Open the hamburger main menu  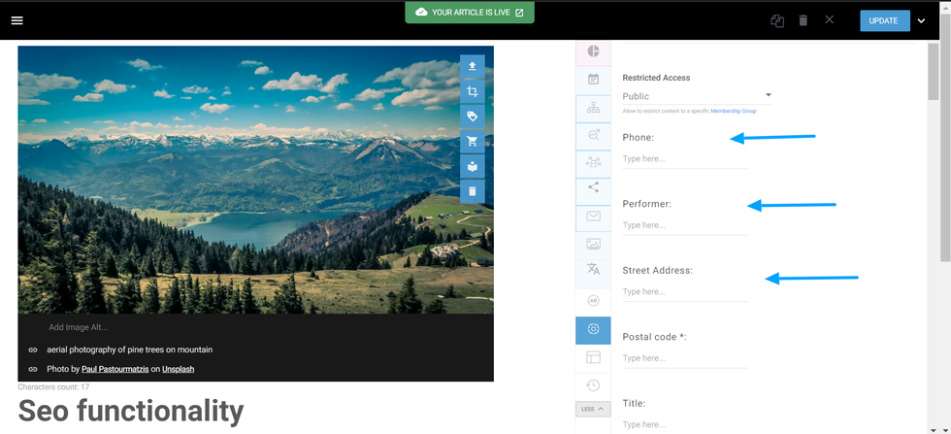pos(16,20)
